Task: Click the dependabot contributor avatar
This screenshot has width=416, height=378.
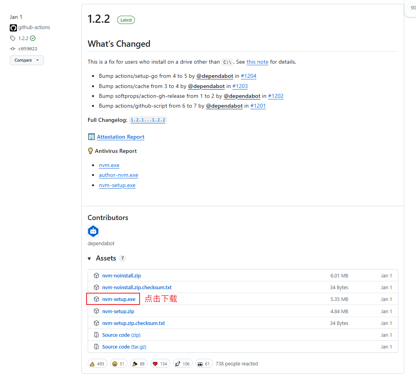Action: (93, 231)
